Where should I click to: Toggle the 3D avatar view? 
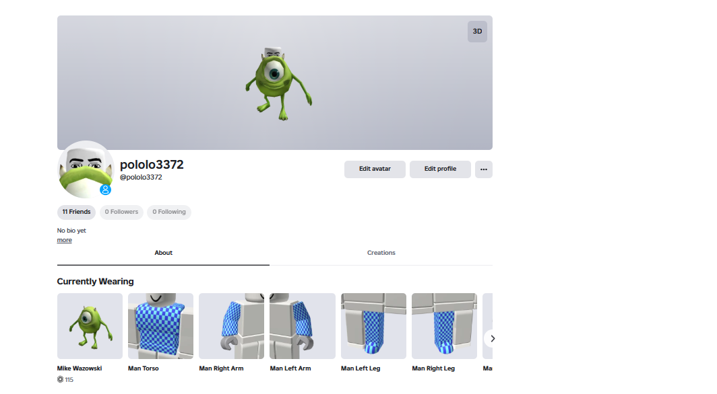click(x=477, y=32)
